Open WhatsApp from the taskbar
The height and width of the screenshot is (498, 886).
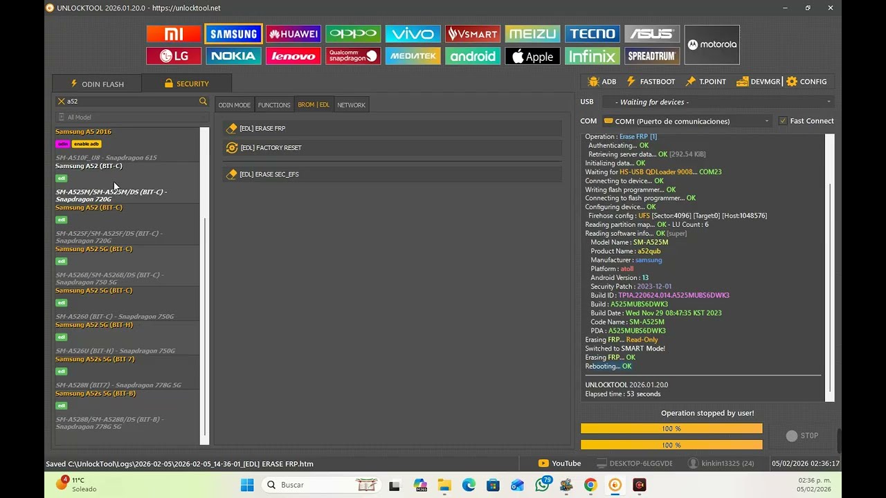pyautogui.click(x=542, y=485)
